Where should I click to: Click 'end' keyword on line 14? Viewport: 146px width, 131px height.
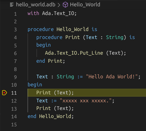click(32, 116)
